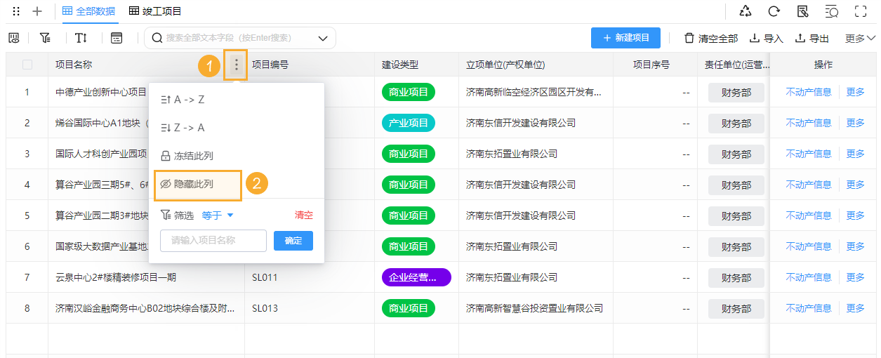Toggle the select-all checkbox in table header

click(x=27, y=65)
